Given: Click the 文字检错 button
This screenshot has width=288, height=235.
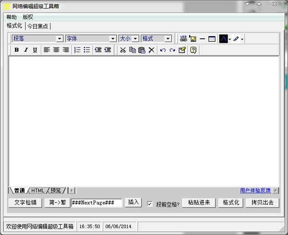Looking at the screenshot, I should (x=25, y=203).
